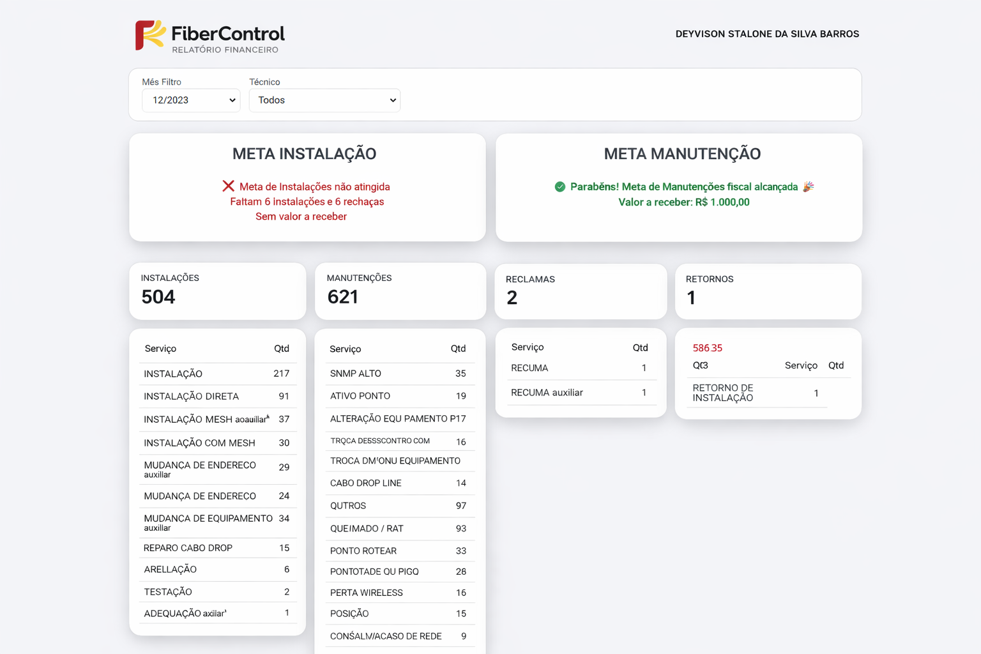Viewport: 981px width, 654px height.
Task: Click the INSTALAÇÃO DIRETA table row
Action: coord(217,396)
